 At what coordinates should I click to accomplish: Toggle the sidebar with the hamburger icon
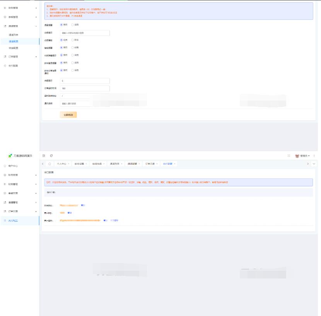pyautogui.click(x=44, y=155)
